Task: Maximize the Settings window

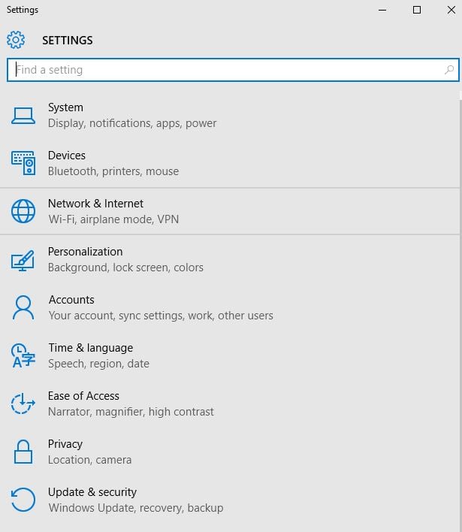Action: [x=417, y=10]
